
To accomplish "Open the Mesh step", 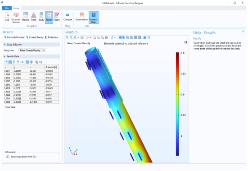I will (x=33, y=17).
